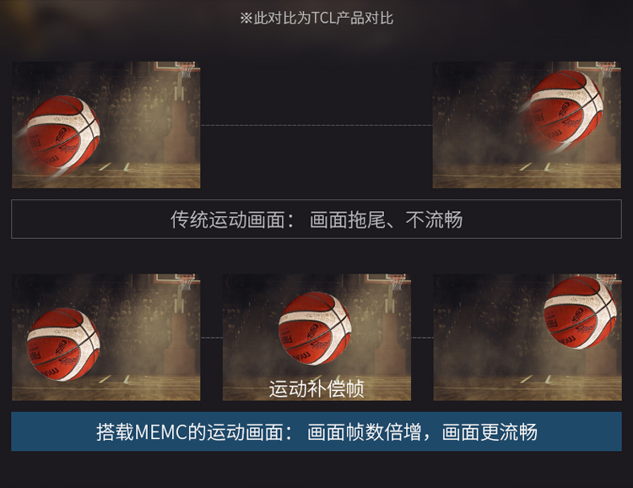This screenshot has width=633, height=488.
Task: Click the top-right trailing basketball image
Action: coord(527,124)
